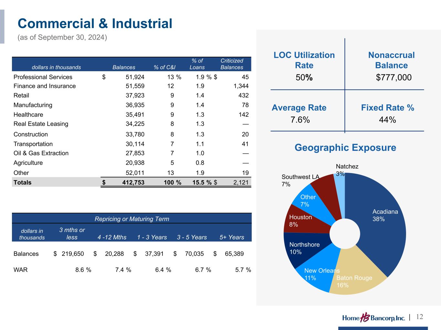
Task: Click the Home Bancorp logo
Action: pos(373,318)
